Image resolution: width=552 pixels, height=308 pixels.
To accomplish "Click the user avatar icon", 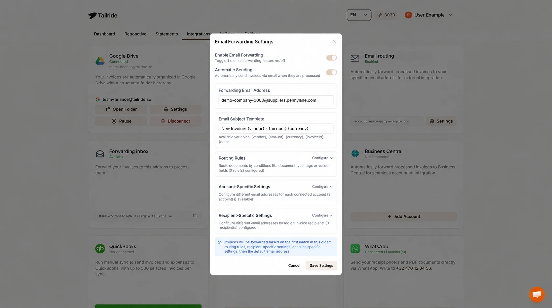I will click(x=408, y=15).
